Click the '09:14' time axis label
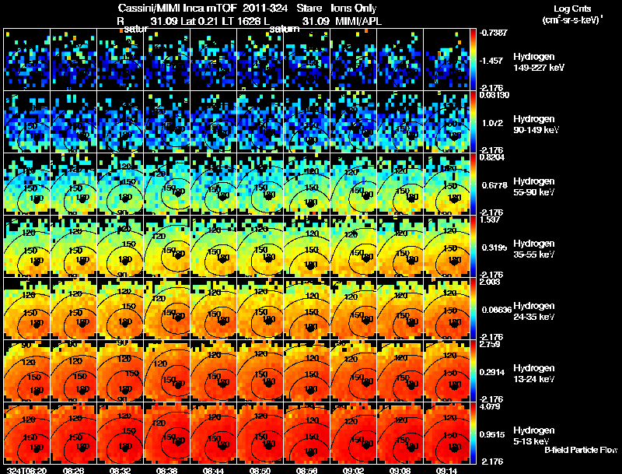Image resolution: width=622 pixels, height=474 pixels. [x=446, y=470]
